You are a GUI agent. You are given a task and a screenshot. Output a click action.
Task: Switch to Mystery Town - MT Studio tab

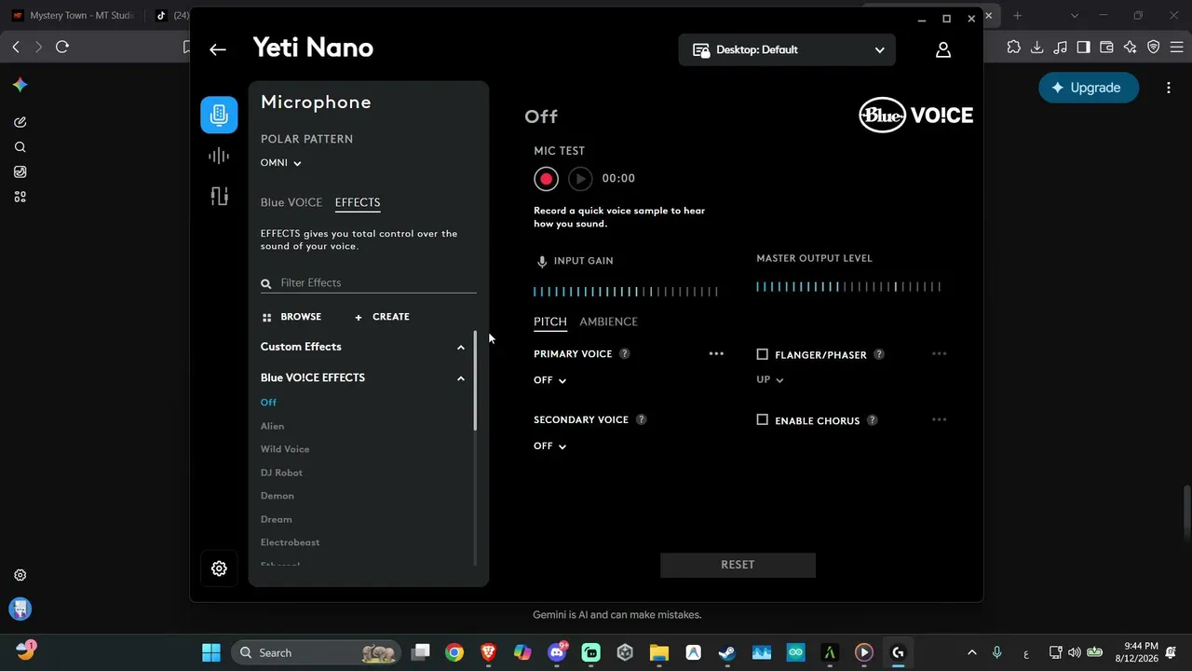tap(73, 15)
